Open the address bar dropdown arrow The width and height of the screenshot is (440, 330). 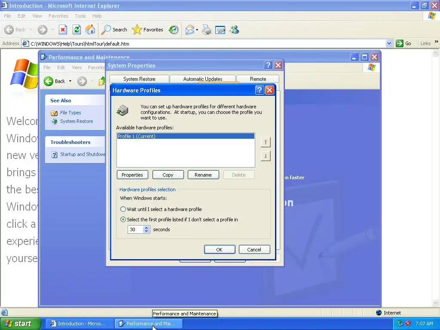pos(389,43)
